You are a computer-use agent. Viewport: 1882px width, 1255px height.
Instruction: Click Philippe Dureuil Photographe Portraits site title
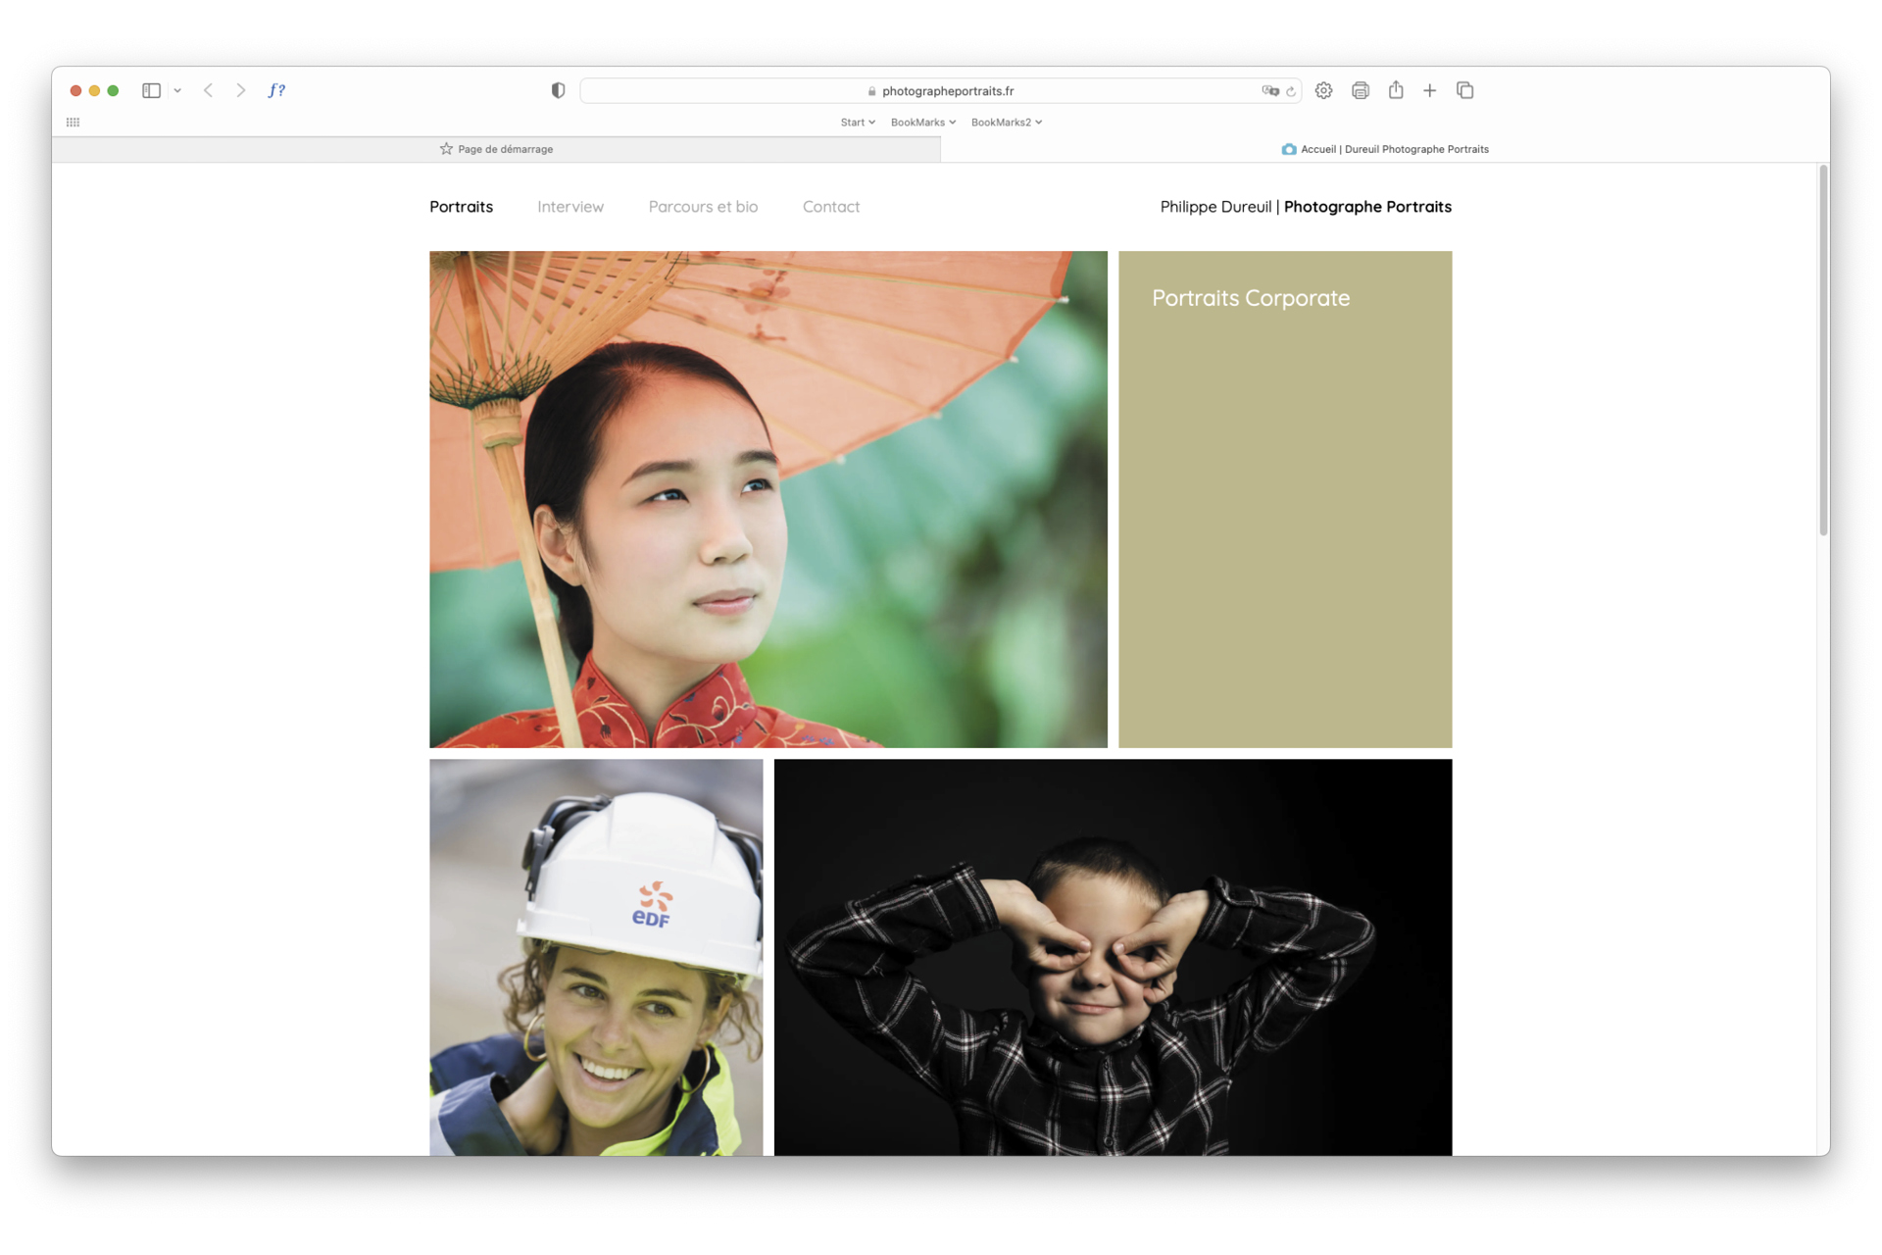click(1306, 207)
